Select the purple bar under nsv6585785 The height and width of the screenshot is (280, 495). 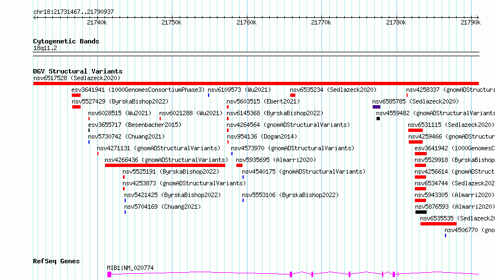point(377,107)
